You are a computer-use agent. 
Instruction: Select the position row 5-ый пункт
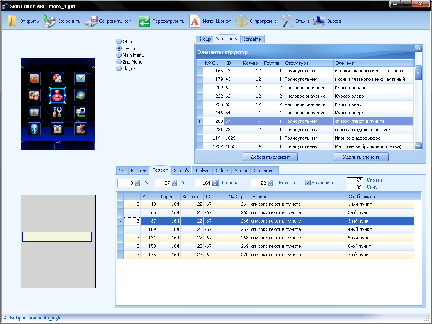pyautogui.click(x=266, y=238)
